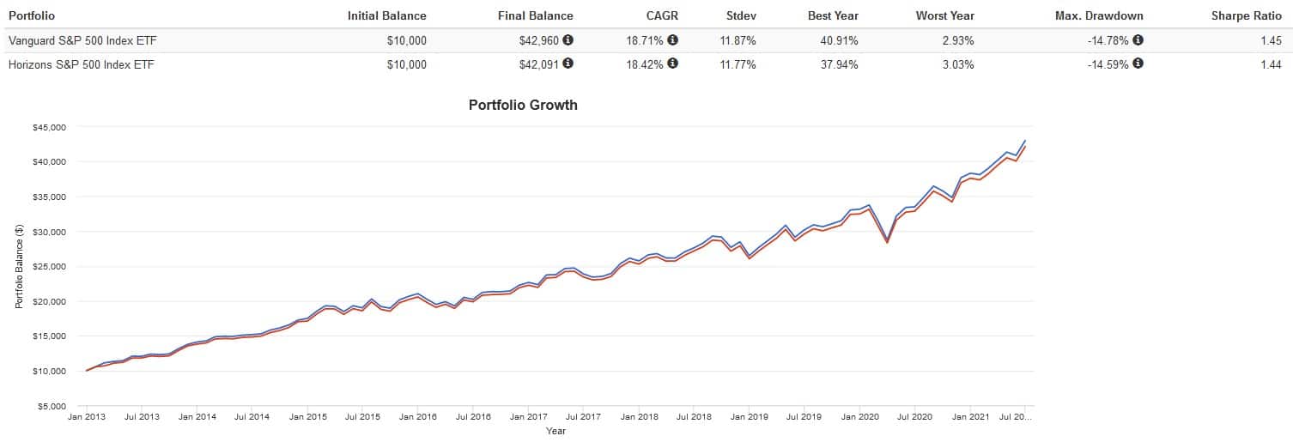Open info icon beside Vanguard drawdown -14.78%
The width and height of the screenshot is (1293, 442).
click(1138, 40)
